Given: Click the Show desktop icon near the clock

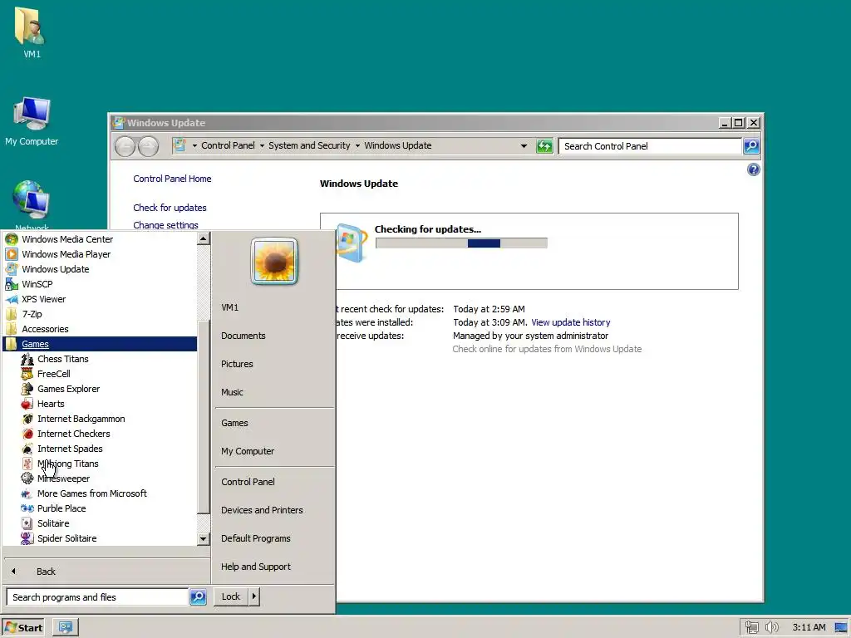Looking at the screenshot, I should tap(841, 628).
